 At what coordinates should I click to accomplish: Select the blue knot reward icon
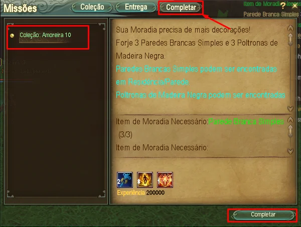pyautogui.click(x=125, y=180)
